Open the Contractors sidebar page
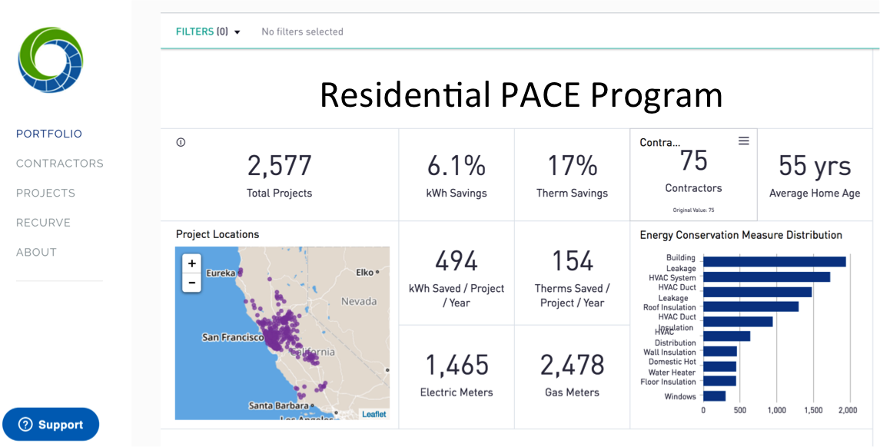 60,164
